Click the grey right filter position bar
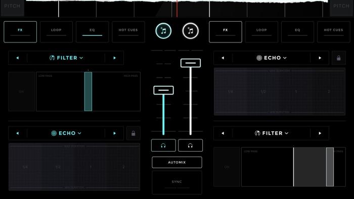354x199 pixels. (x=330, y=167)
